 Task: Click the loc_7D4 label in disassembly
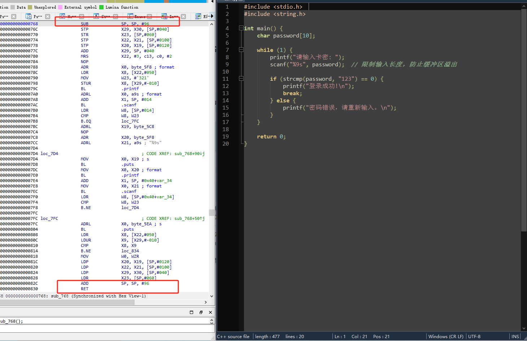(x=49, y=154)
